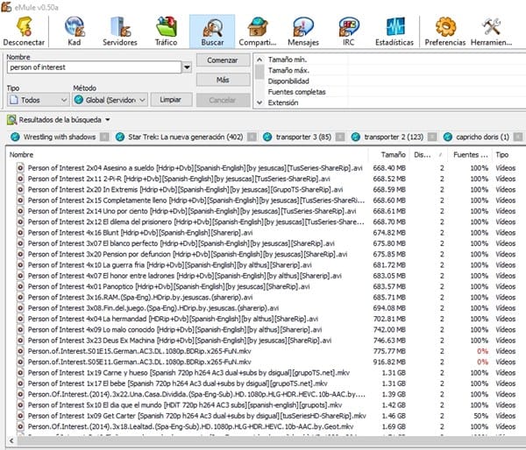The height and width of the screenshot is (450, 526).
Task: Click the video file icon of Person of Interest 4x16 Blunt
Action: pos(20,233)
